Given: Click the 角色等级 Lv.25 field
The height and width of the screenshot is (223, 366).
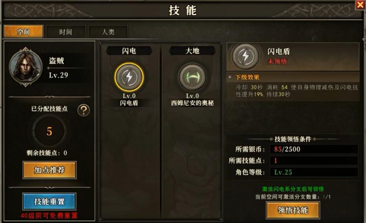Looking at the screenshot, I should click(x=314, y=172).
